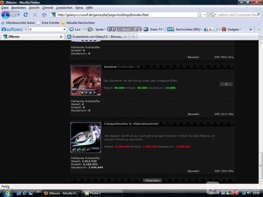The width and height of the screenshot is (263, 197).
Task: Reload the page with the refresh icon
Action: click(26, 15)
